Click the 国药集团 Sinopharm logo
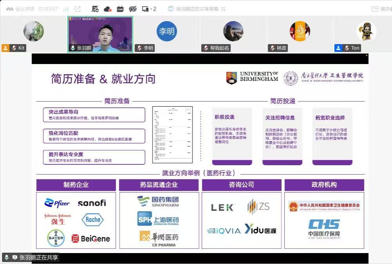Image resolution: width=392 pixels, height=264 pixels. pos(158,202)
